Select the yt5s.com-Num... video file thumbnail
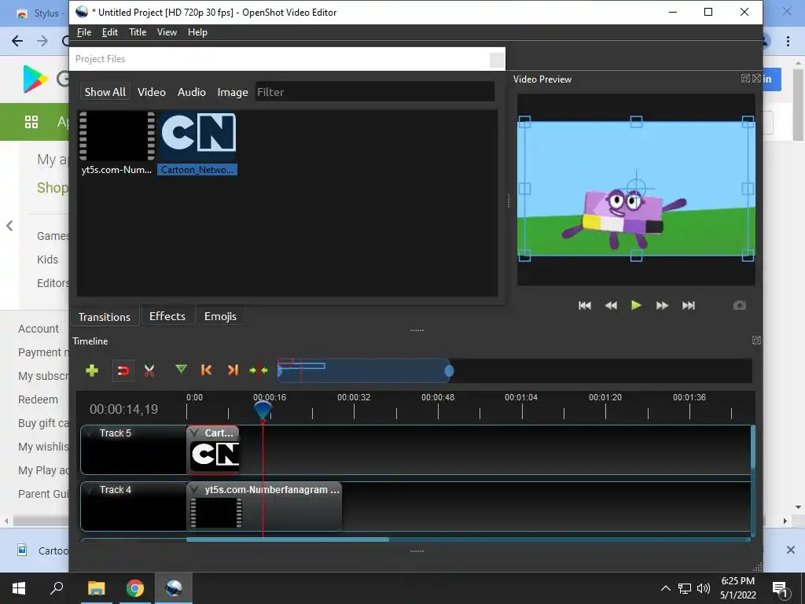 116,137
